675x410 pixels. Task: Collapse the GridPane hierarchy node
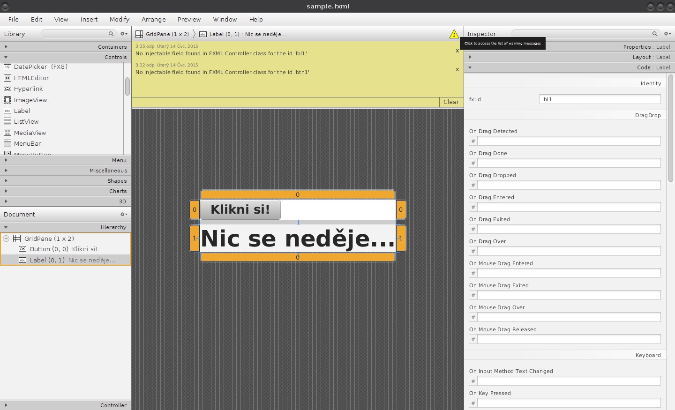6,239
